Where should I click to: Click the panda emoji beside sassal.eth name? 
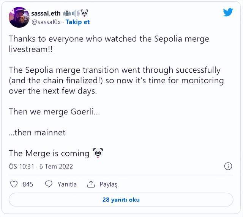tap(85, 13)
